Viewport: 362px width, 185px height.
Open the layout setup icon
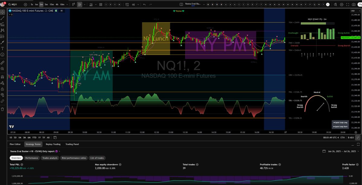pyautogui.click(x=181, y=5)
